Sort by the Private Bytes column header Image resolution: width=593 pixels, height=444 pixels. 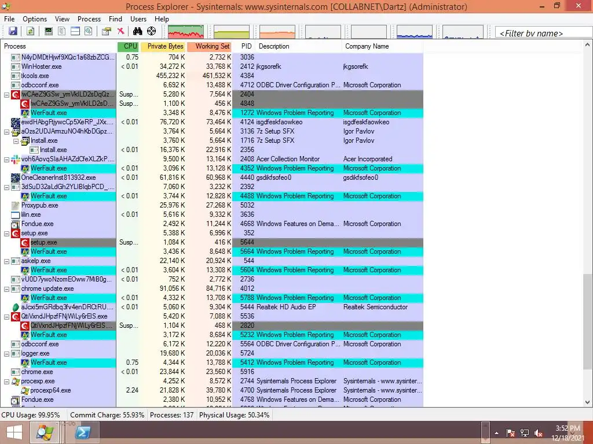point(163,46)
